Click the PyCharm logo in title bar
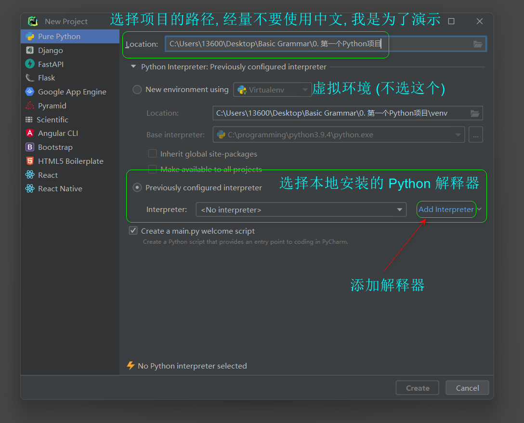The height and width of the screenshot is (423, 524). click(x=33, y=21)
